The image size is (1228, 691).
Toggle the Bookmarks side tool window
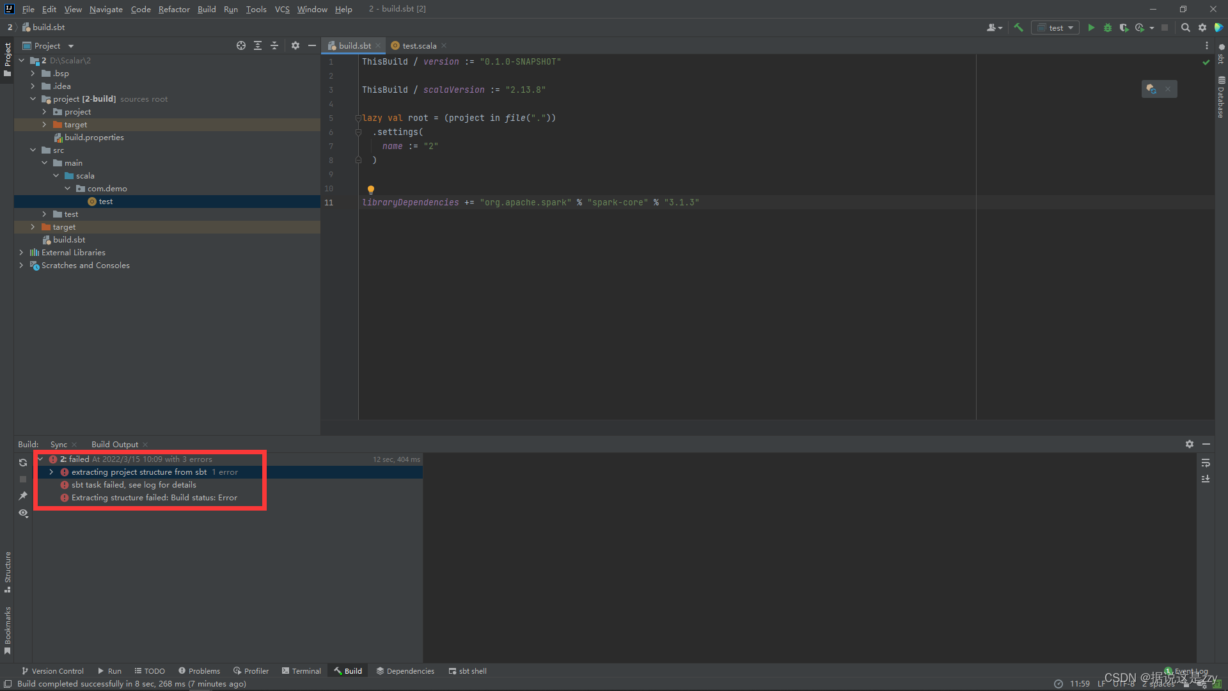[8, 630]
